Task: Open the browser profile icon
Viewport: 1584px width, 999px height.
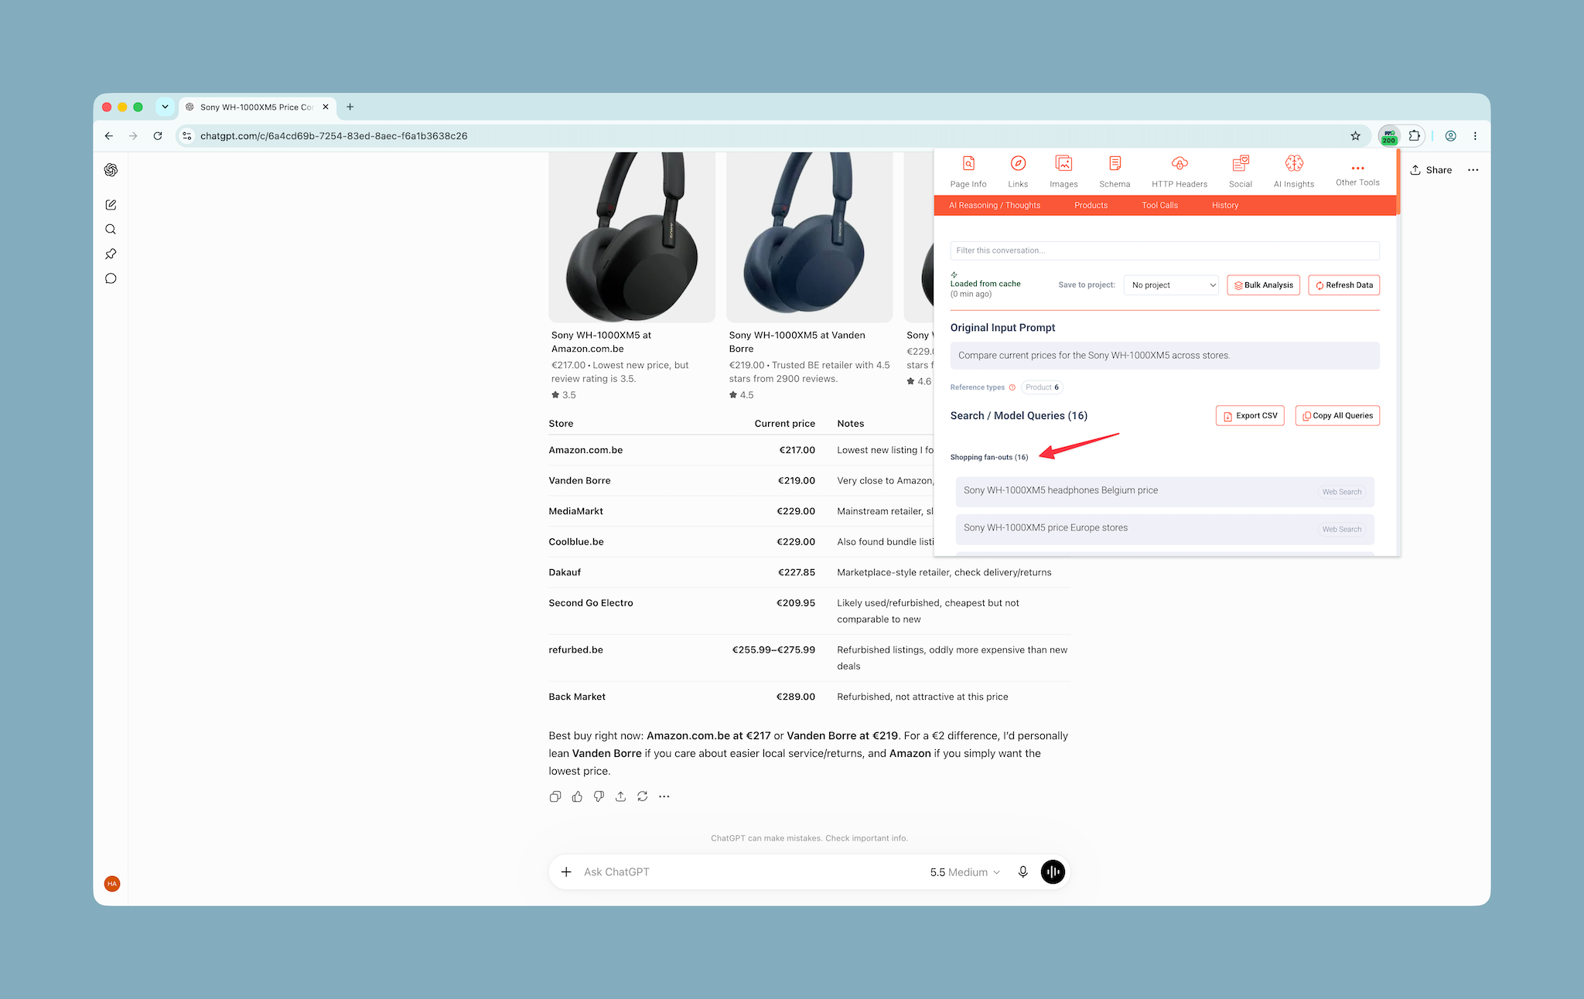Action: (1451, 136)
